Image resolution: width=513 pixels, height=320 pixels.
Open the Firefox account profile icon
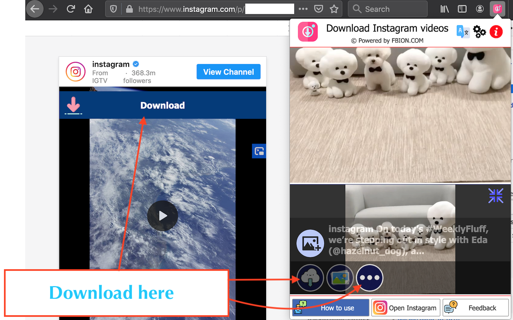tap(480, 9)
